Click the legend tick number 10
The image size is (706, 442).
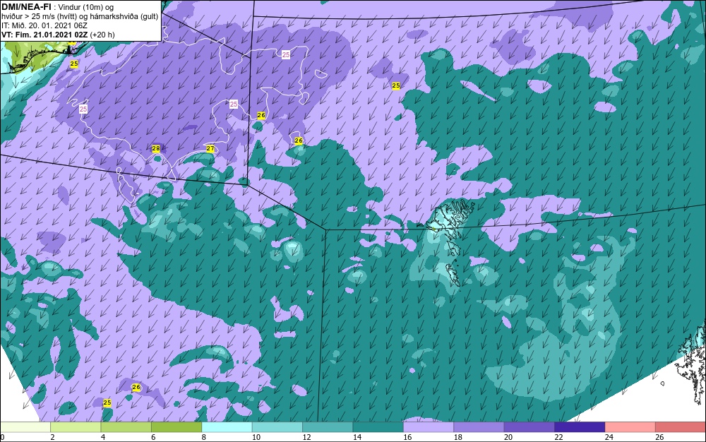pos(256,437)
